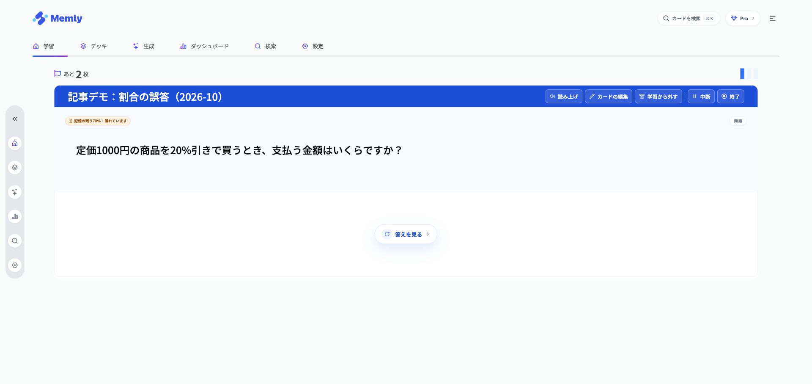The image size is (812, 384).
Task: Click the chart icon on ダッシュボード tab
Action: coord(183,46)
